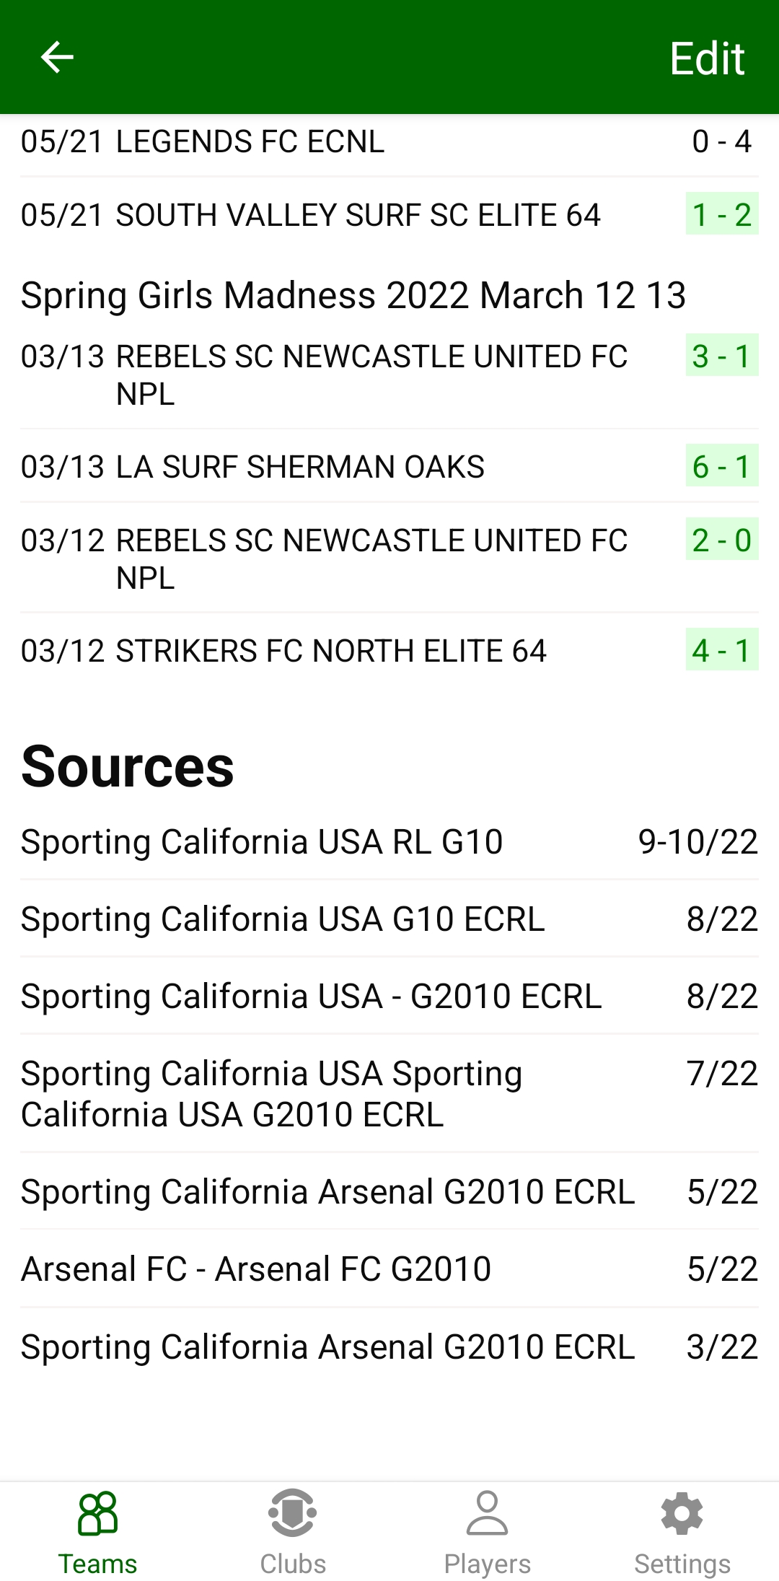779x1581 pixels.
Task: Open the LA Surf Sherman Oaks match
Action: [x=389, y=467]
